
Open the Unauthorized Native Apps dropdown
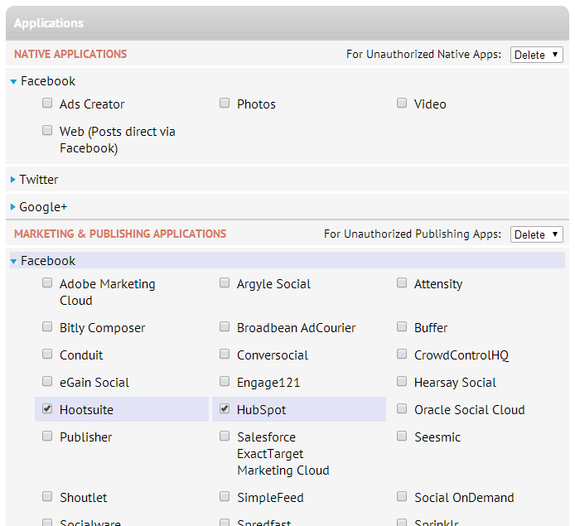537,55
